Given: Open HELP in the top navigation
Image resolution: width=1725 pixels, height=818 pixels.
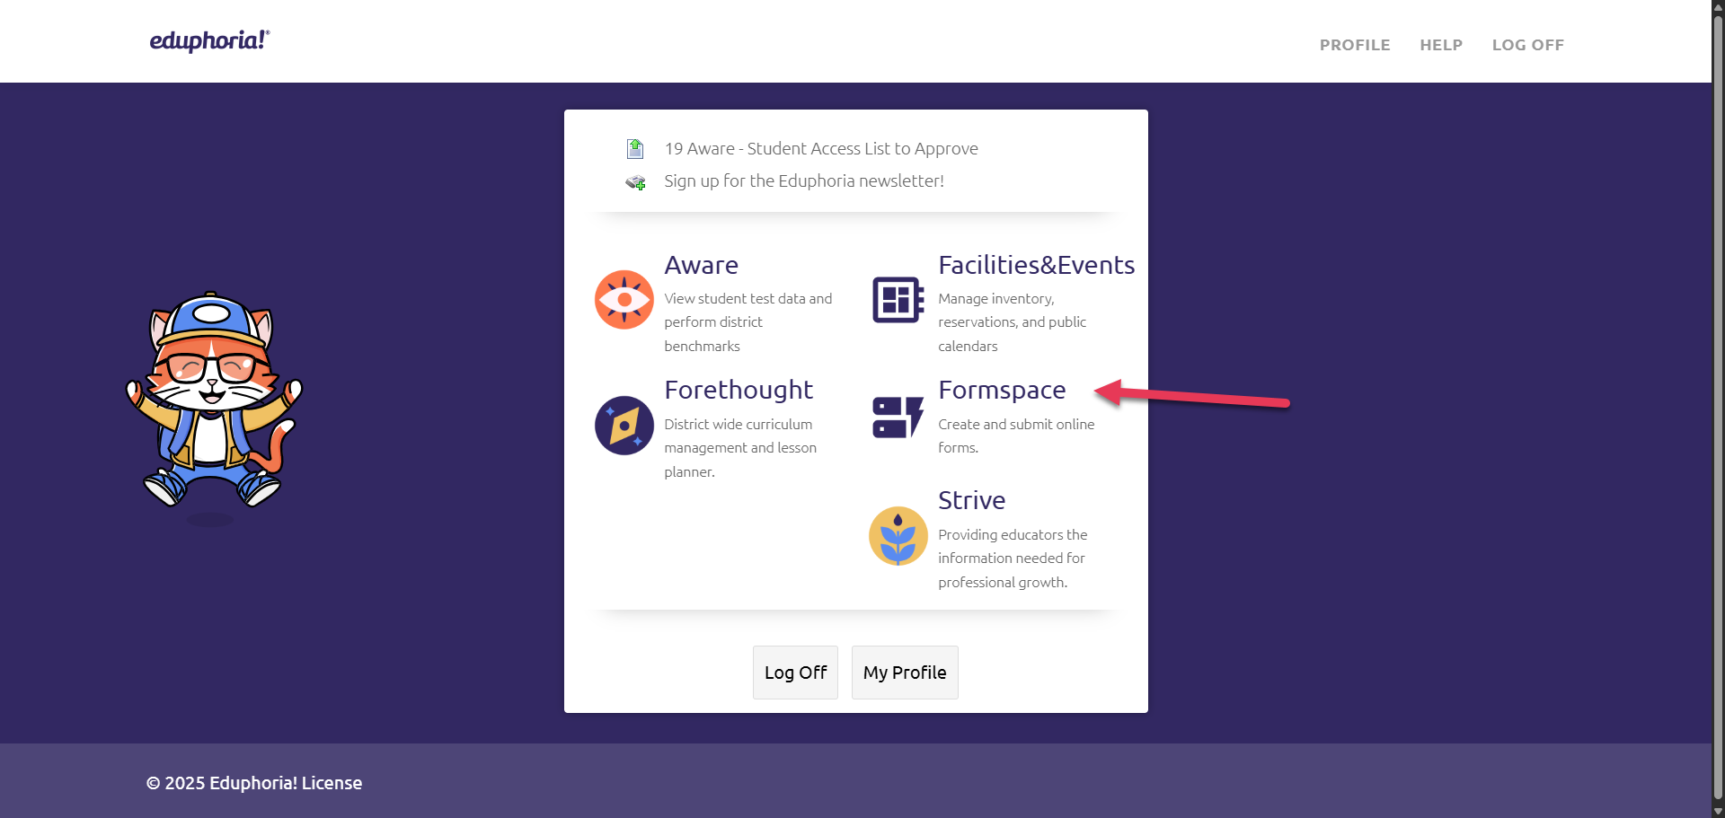Looking at the screenshot, I should pyautogui.click(x=1440, y=45).
